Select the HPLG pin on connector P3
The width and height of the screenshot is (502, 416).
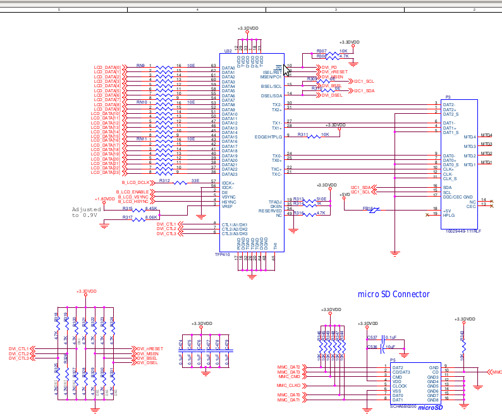point(449,216)
